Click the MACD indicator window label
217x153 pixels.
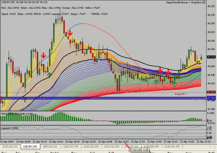tap(17, 114)
